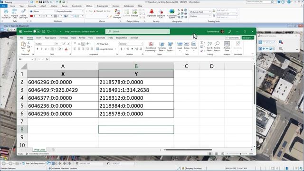This screenshot has height=171, width=304.
Task: Click Excel Share button
Action: 248,38
